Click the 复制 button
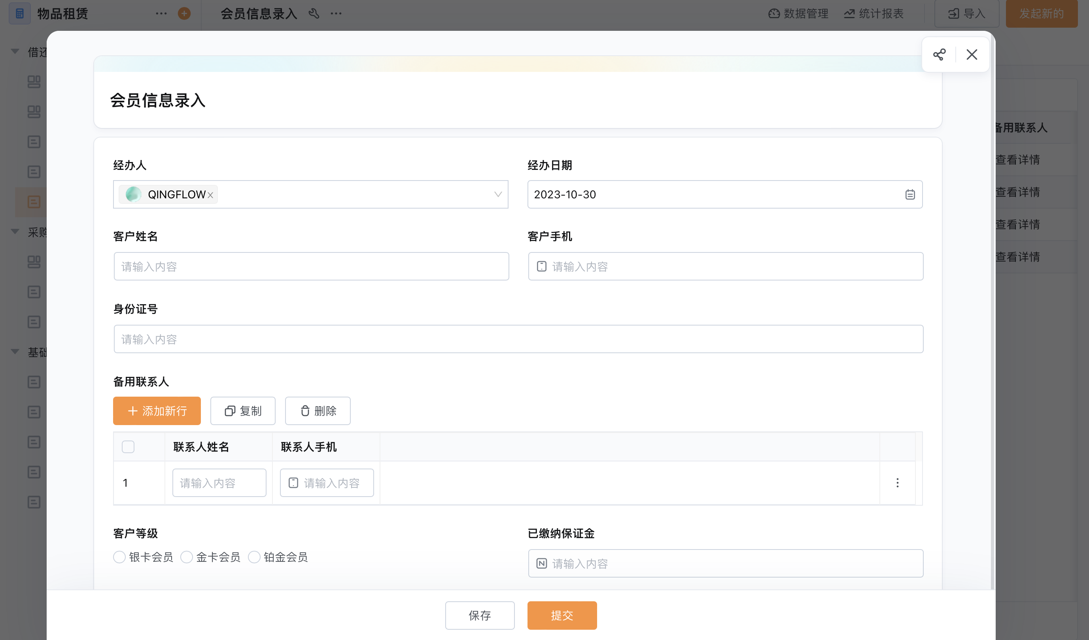This screenshot has height=640, width=1089. [243, 411]
